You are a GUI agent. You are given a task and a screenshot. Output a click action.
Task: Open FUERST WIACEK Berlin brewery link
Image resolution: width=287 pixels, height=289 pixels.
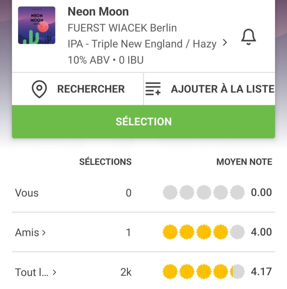(x=122, y=28)
